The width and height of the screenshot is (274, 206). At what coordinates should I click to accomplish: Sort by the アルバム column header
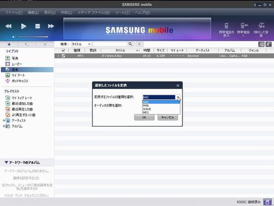(230, 50)
